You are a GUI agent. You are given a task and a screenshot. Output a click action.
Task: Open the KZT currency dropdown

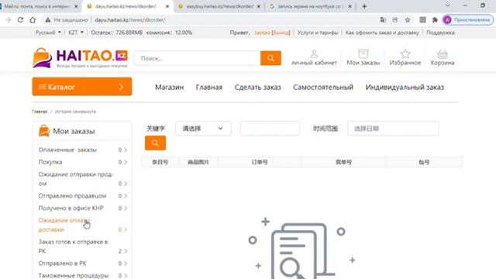pyautogui.click(x=76, y=33)
